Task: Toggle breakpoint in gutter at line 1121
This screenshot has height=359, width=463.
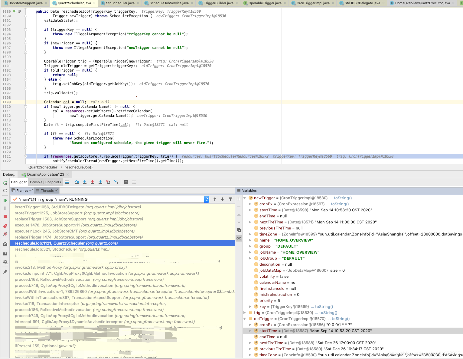Action: coord(18,156)
